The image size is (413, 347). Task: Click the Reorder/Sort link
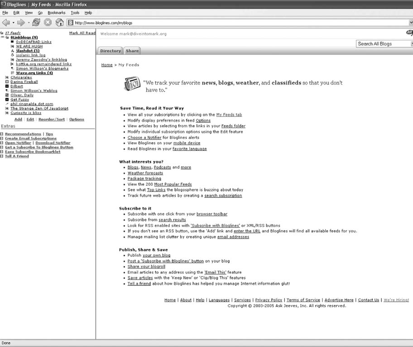[x=52, y=119]
